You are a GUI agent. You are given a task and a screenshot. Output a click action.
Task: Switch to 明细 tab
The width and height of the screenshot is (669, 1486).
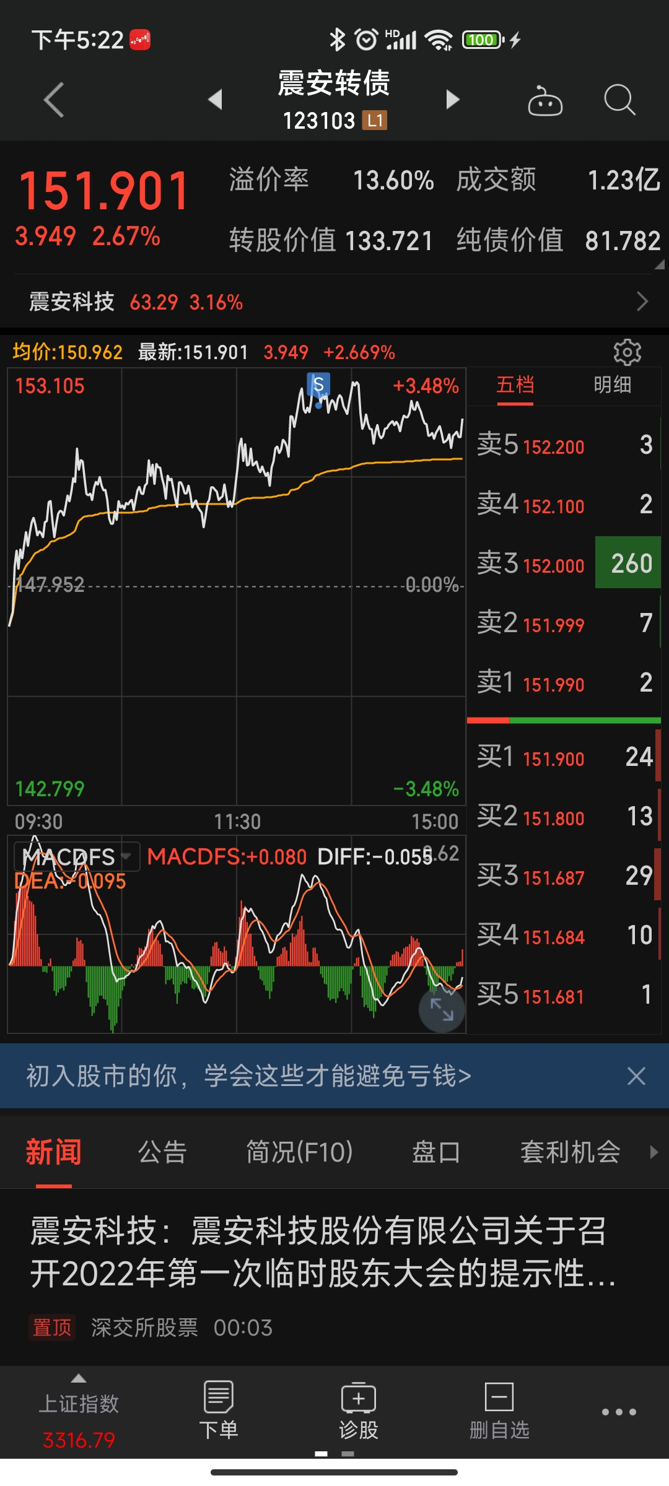pos(612,385)
